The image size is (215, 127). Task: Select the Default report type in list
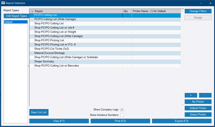[16, 22]
